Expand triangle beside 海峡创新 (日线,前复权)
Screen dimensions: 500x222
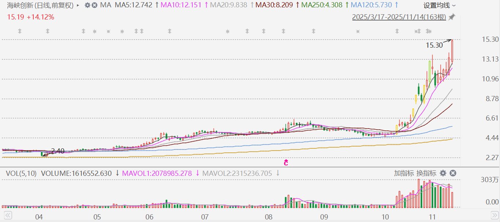click(78, 5)
